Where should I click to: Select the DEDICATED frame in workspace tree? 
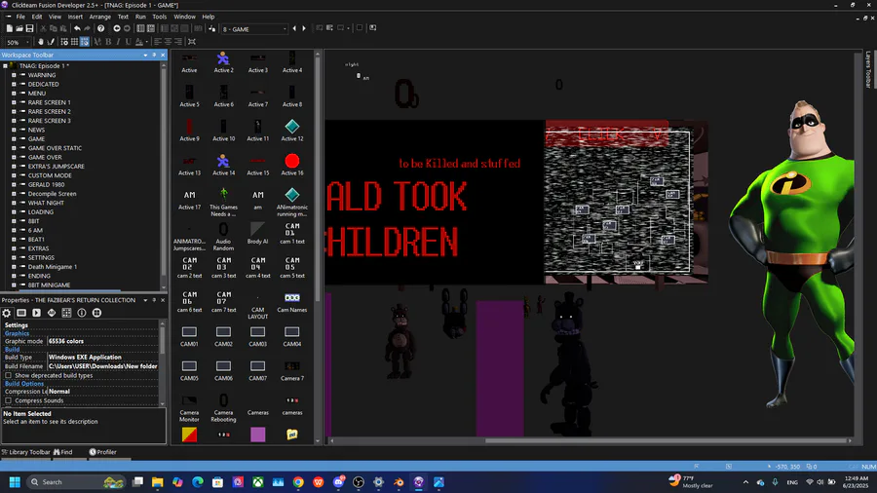tap(43, 85)
